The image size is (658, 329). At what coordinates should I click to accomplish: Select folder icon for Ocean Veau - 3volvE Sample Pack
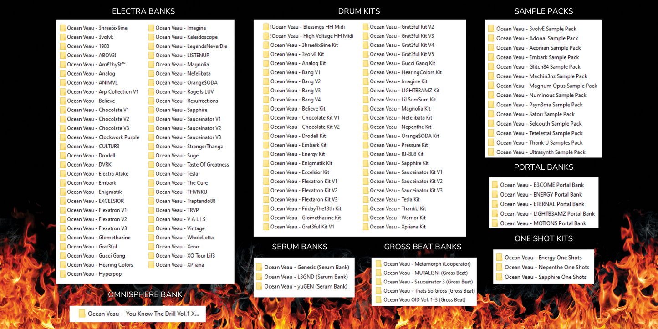tap(491, 29)
